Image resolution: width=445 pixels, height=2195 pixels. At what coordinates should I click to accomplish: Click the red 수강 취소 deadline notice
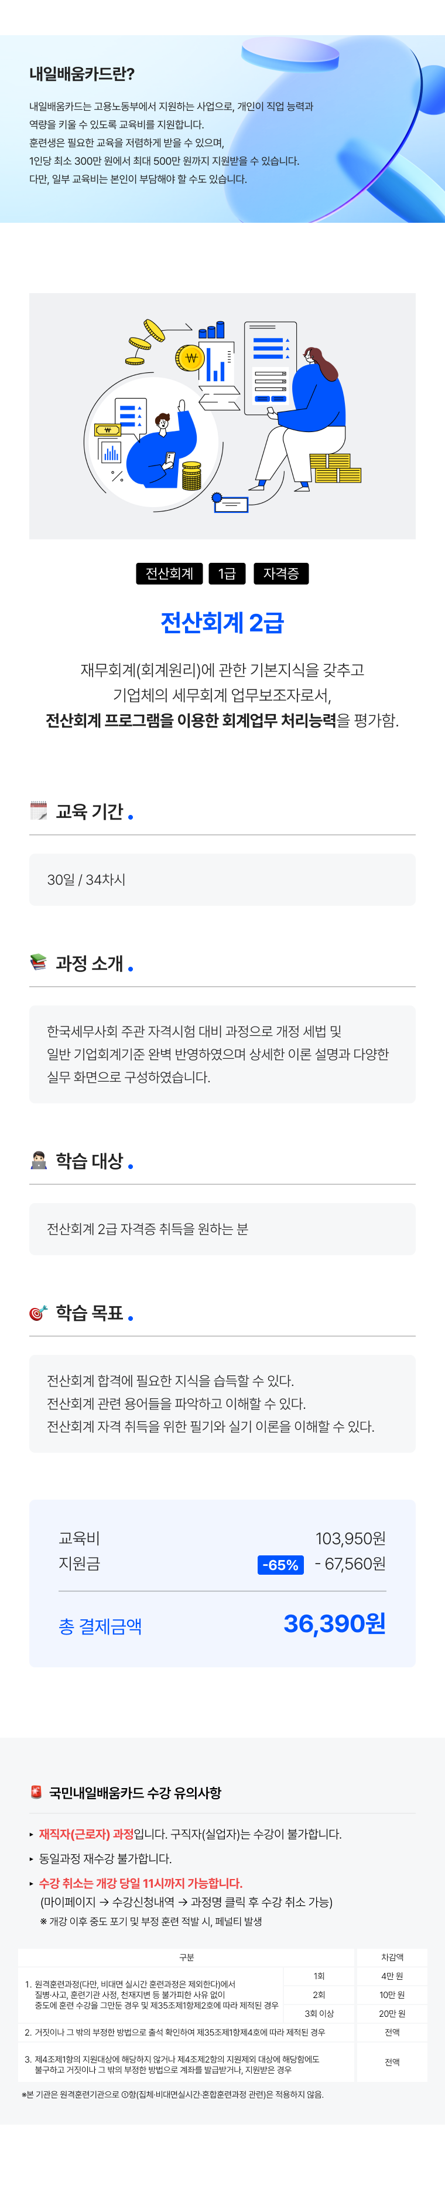point(141,1883)
